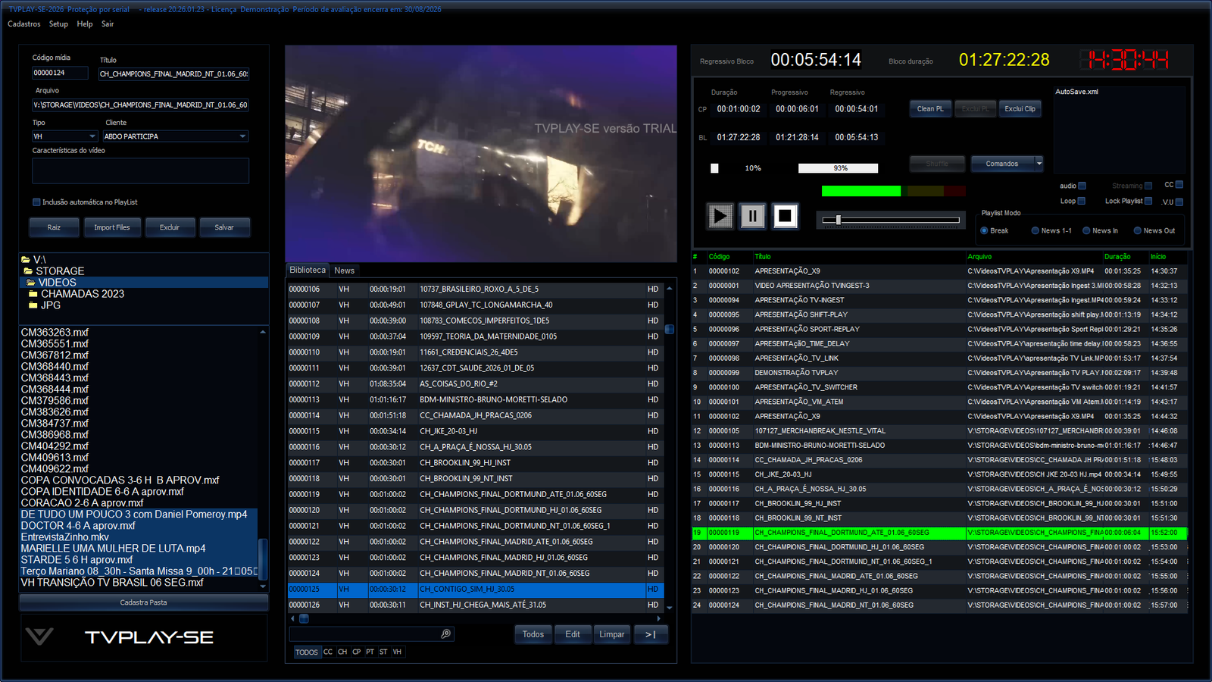Pause the current playlist clip
The image size is (1212, 682).
[752, 217]
